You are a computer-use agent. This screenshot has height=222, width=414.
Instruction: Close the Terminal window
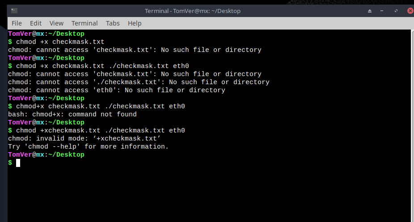point(410,11)
